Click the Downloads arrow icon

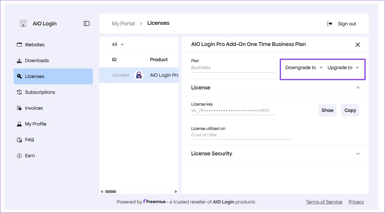click(x=19, y=61)
